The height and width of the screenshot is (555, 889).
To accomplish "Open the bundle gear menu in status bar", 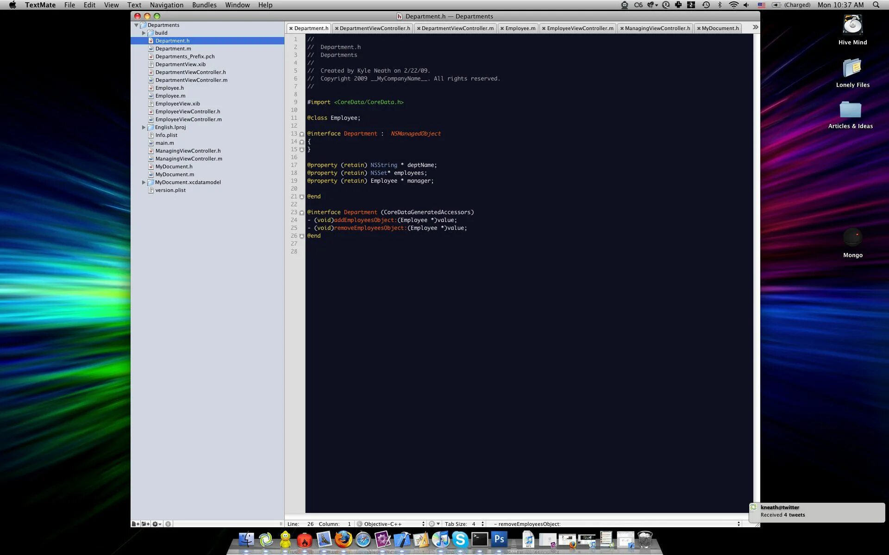I will (434, 524).
